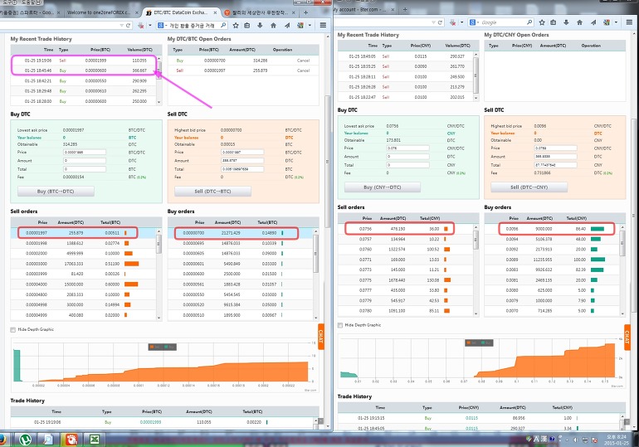
Task: Cancel the open Buy order at 0.00000700
Action: point(303,61)
